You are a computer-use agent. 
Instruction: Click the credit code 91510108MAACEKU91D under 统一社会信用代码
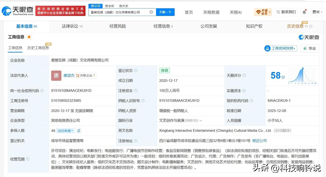71,91
